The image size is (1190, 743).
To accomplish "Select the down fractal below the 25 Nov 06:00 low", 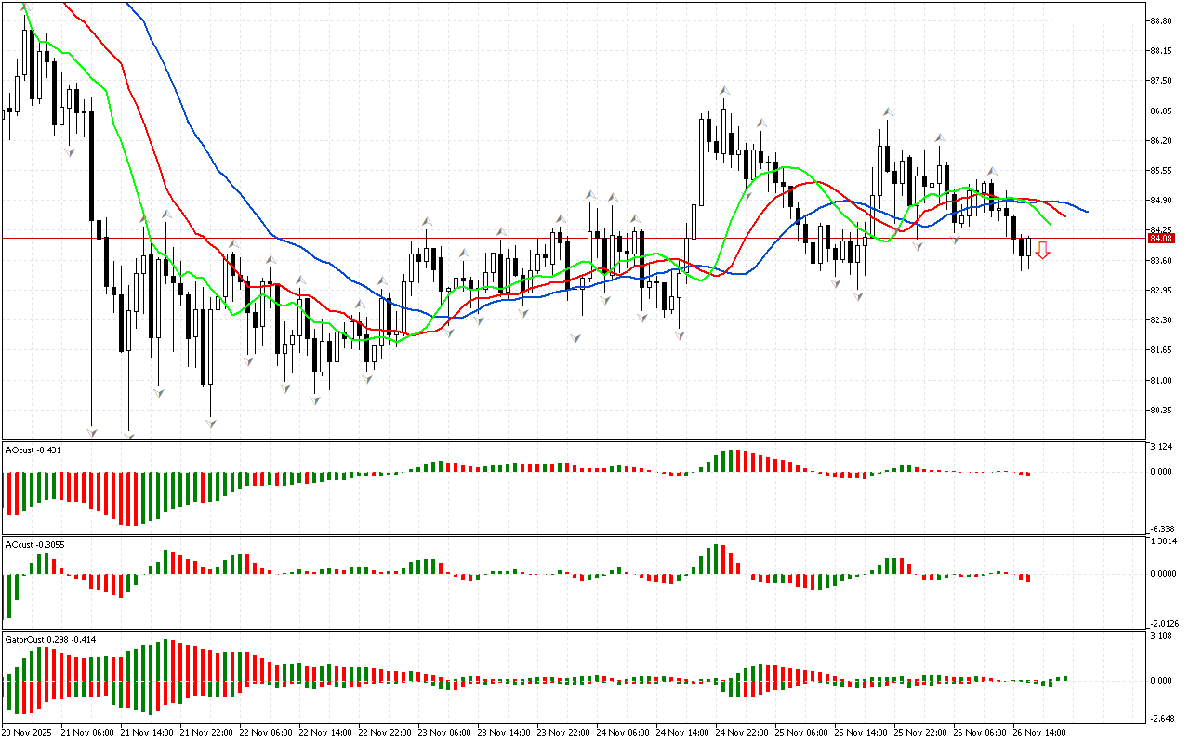I will [x=858, y=295].
